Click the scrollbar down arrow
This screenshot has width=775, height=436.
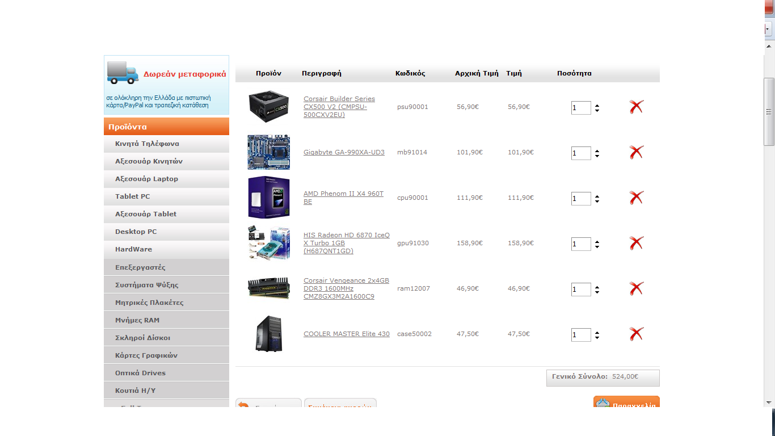point(769,403)
